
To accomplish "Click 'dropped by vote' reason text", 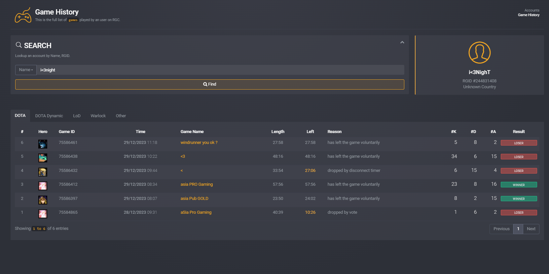I will coord(342,212).
